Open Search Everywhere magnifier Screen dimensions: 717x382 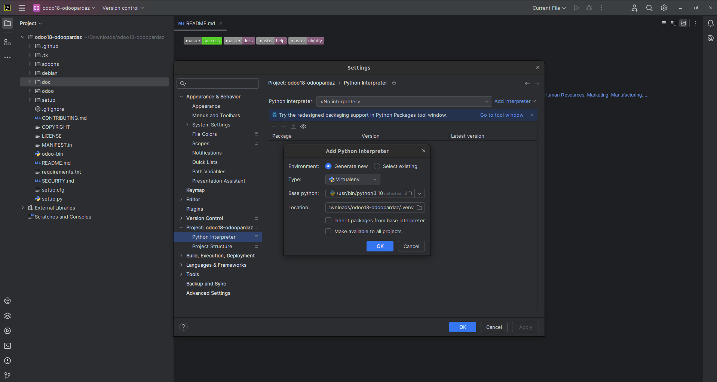(649, 8)
